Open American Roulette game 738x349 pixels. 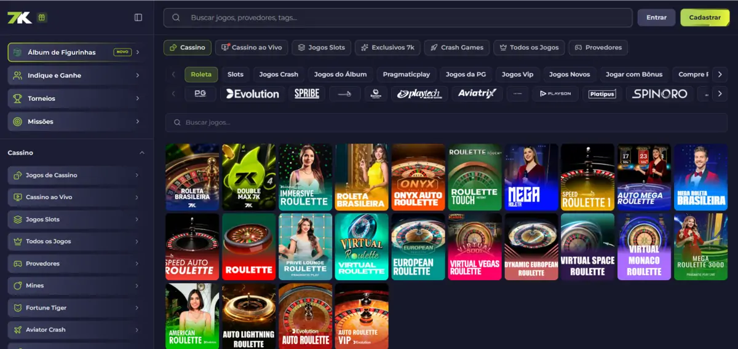192,316
